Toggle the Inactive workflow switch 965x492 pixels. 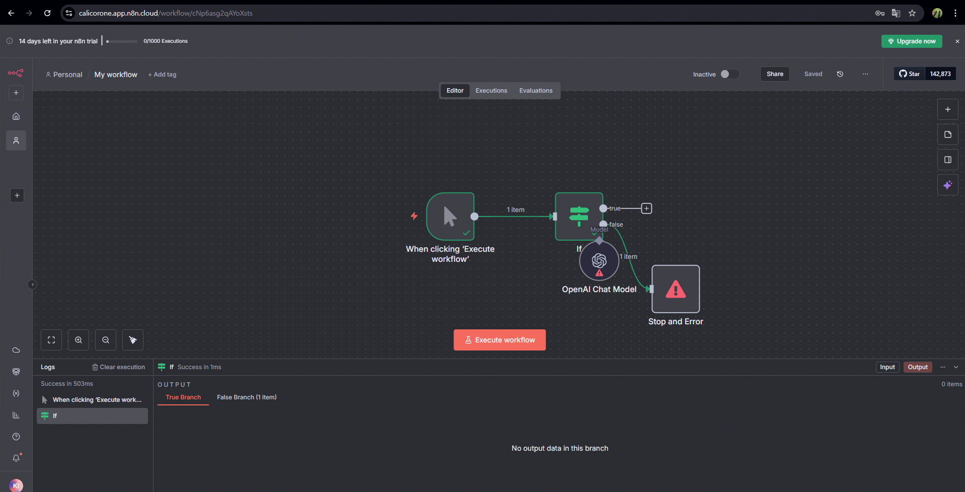(729, 74)
